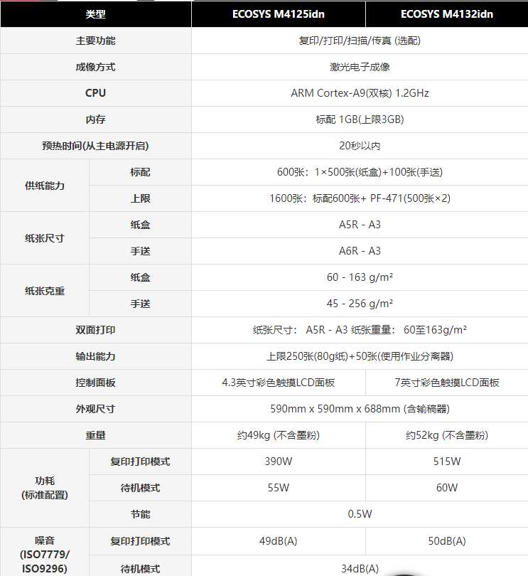528x576 pixels.
Task: Select the 重量 row label
Action: (x=95, y=435)
